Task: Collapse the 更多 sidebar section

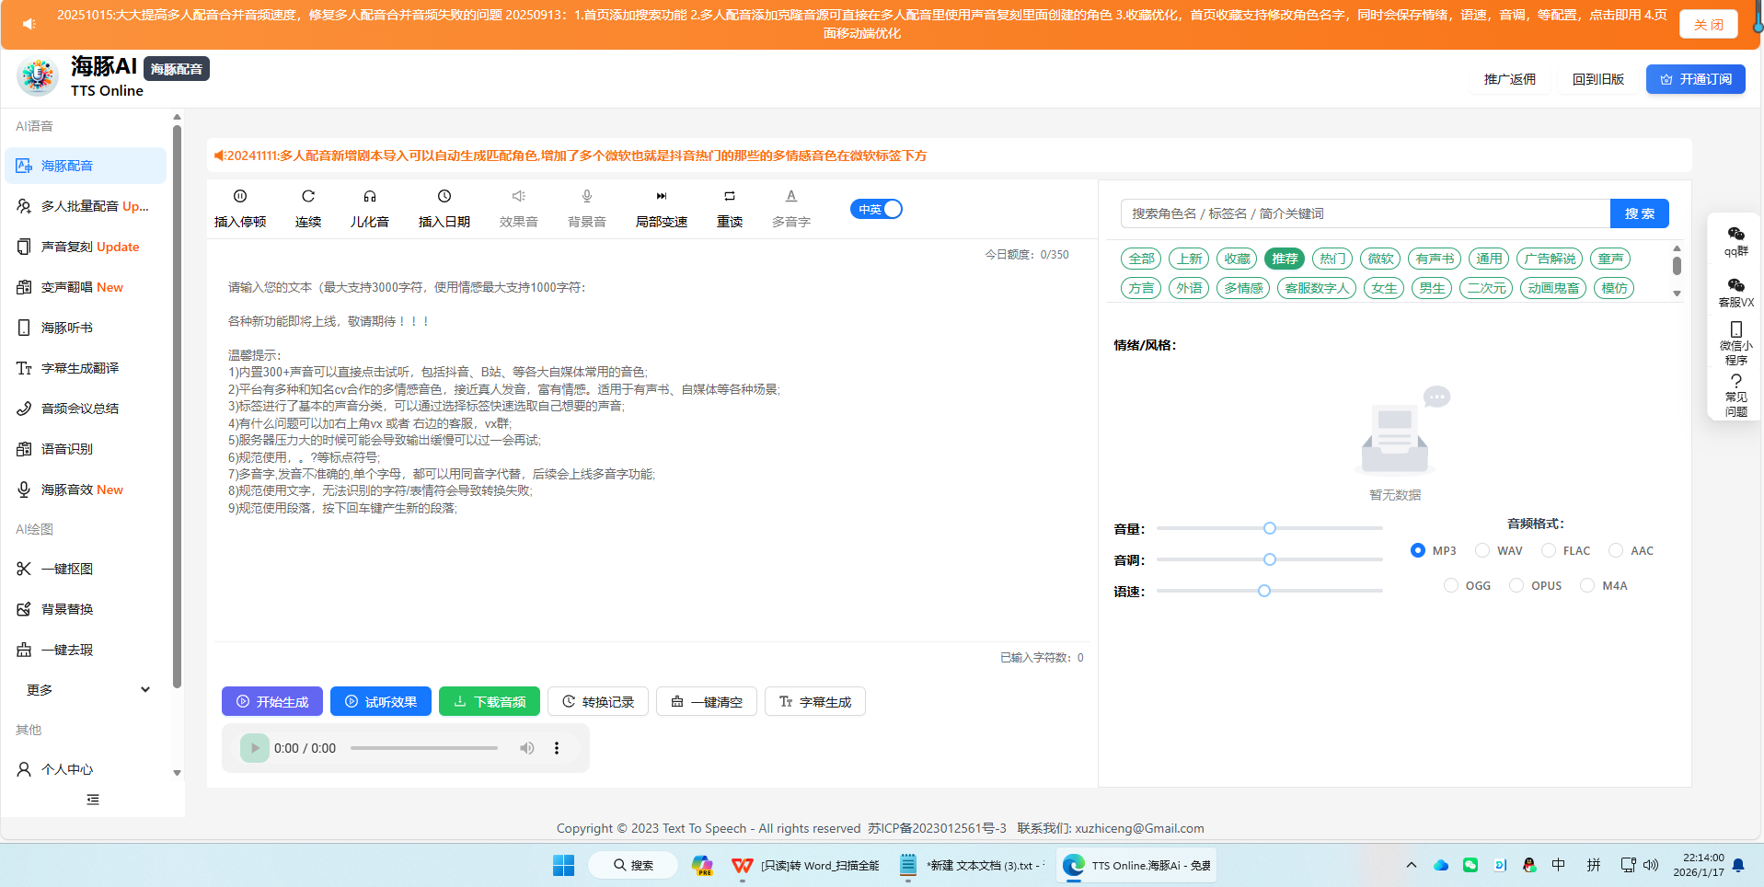Action: pos(144,688)
